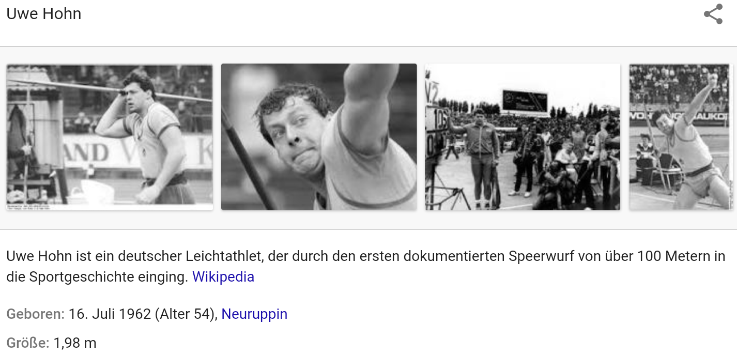Click the Geboren label

coord(35,314)
